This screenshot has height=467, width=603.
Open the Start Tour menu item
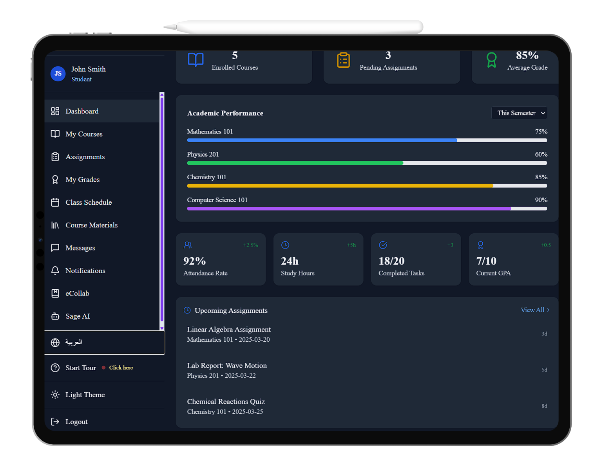[80, 368]
